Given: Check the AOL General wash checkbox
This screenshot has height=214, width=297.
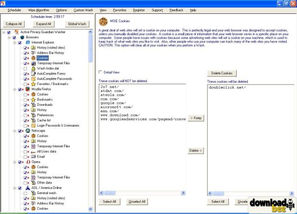Looking at the screenshot, I should pyautogui.click(x=25, y=193).
